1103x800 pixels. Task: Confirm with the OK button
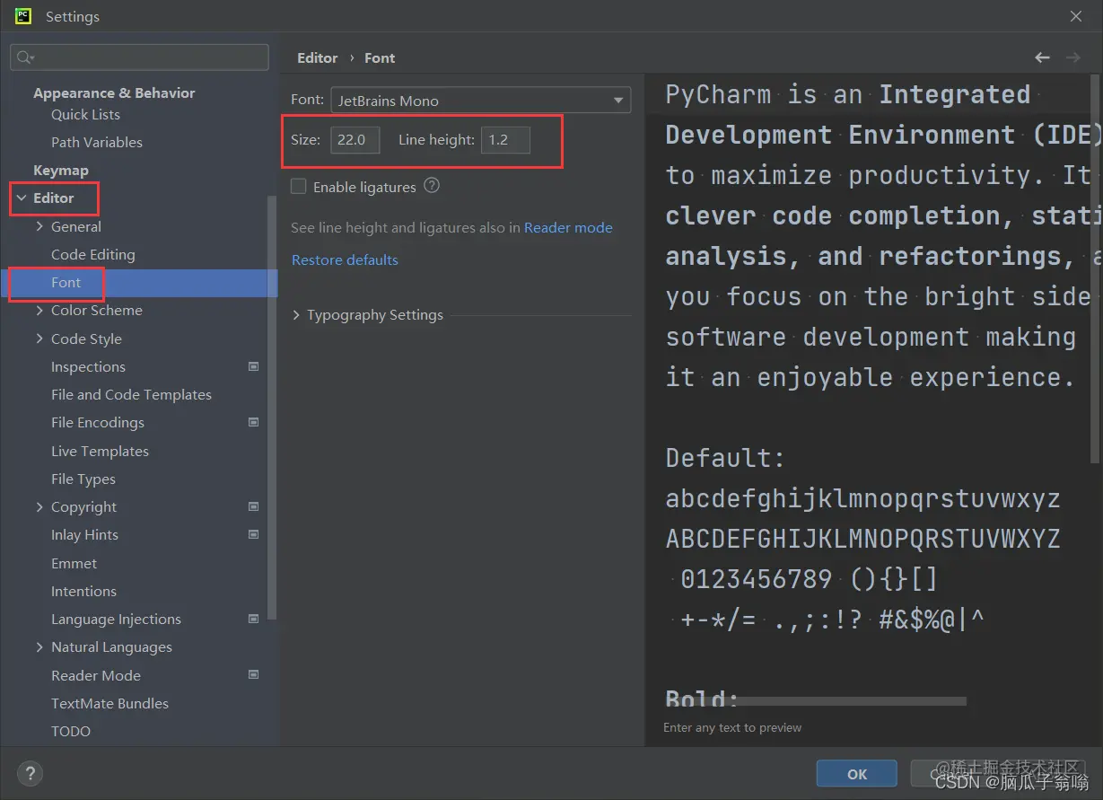[857, 773]
